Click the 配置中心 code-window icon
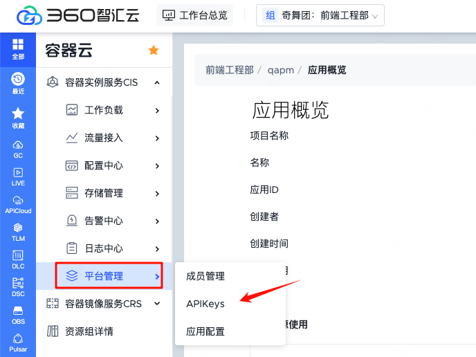This screenshot has width=476, height=357. coord(72,165)
